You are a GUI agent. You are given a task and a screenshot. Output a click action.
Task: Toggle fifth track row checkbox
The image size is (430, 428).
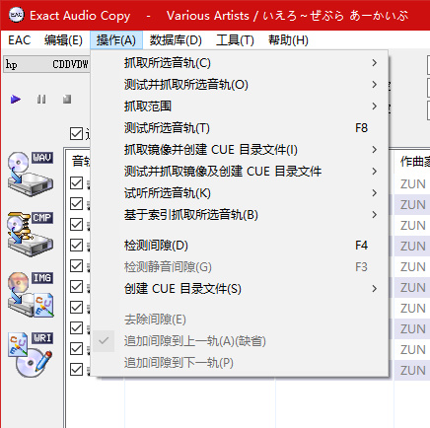[76, 266]
